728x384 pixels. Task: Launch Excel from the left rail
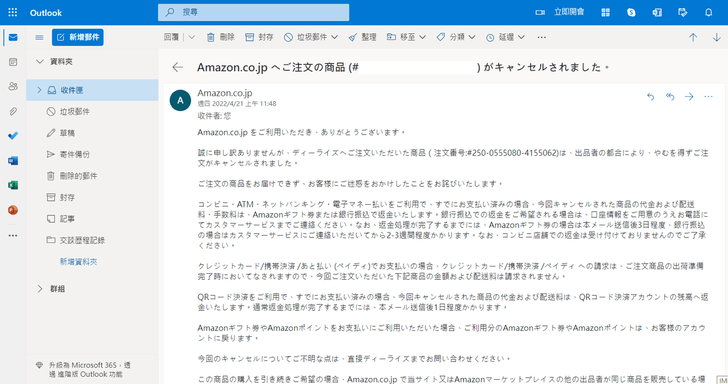(x=13, y=185)
